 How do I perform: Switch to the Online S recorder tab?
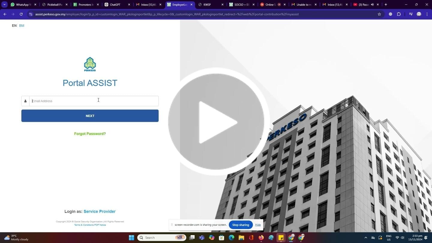tap(273, 4)
